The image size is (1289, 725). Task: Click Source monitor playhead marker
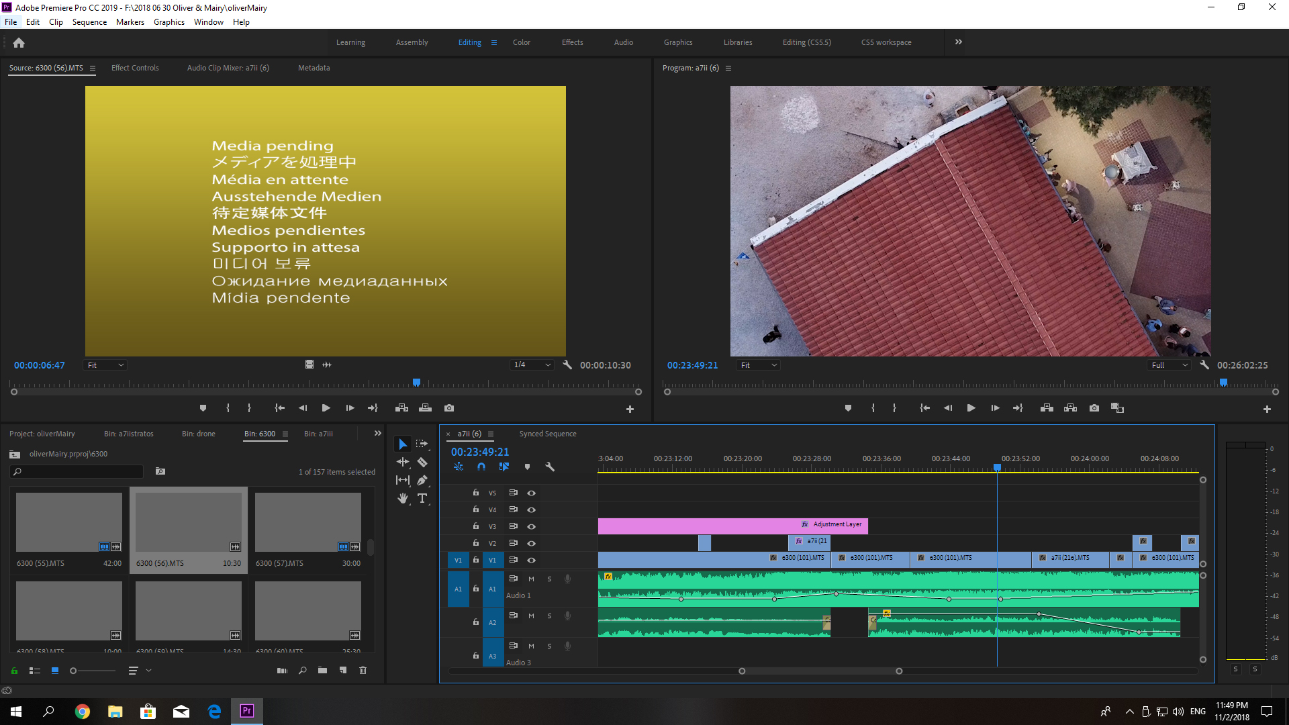coord(416,383)
